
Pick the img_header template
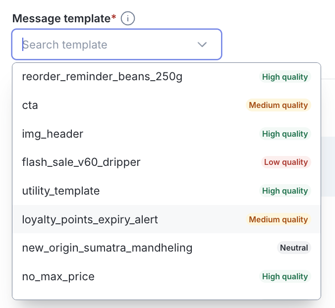167,134
